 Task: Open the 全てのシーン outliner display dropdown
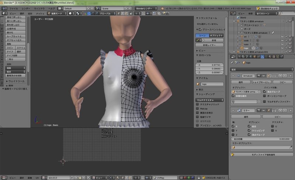[266, 14]
